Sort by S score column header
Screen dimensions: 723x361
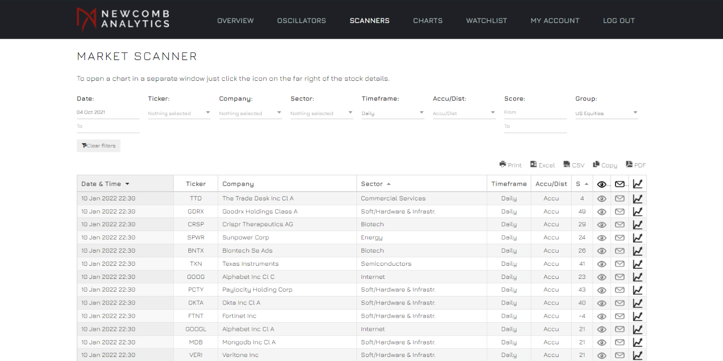click(582, 184)
